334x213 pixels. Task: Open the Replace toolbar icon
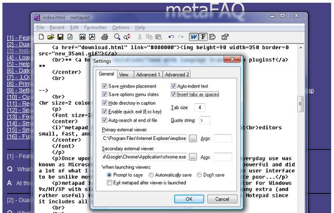pos(127,37)
